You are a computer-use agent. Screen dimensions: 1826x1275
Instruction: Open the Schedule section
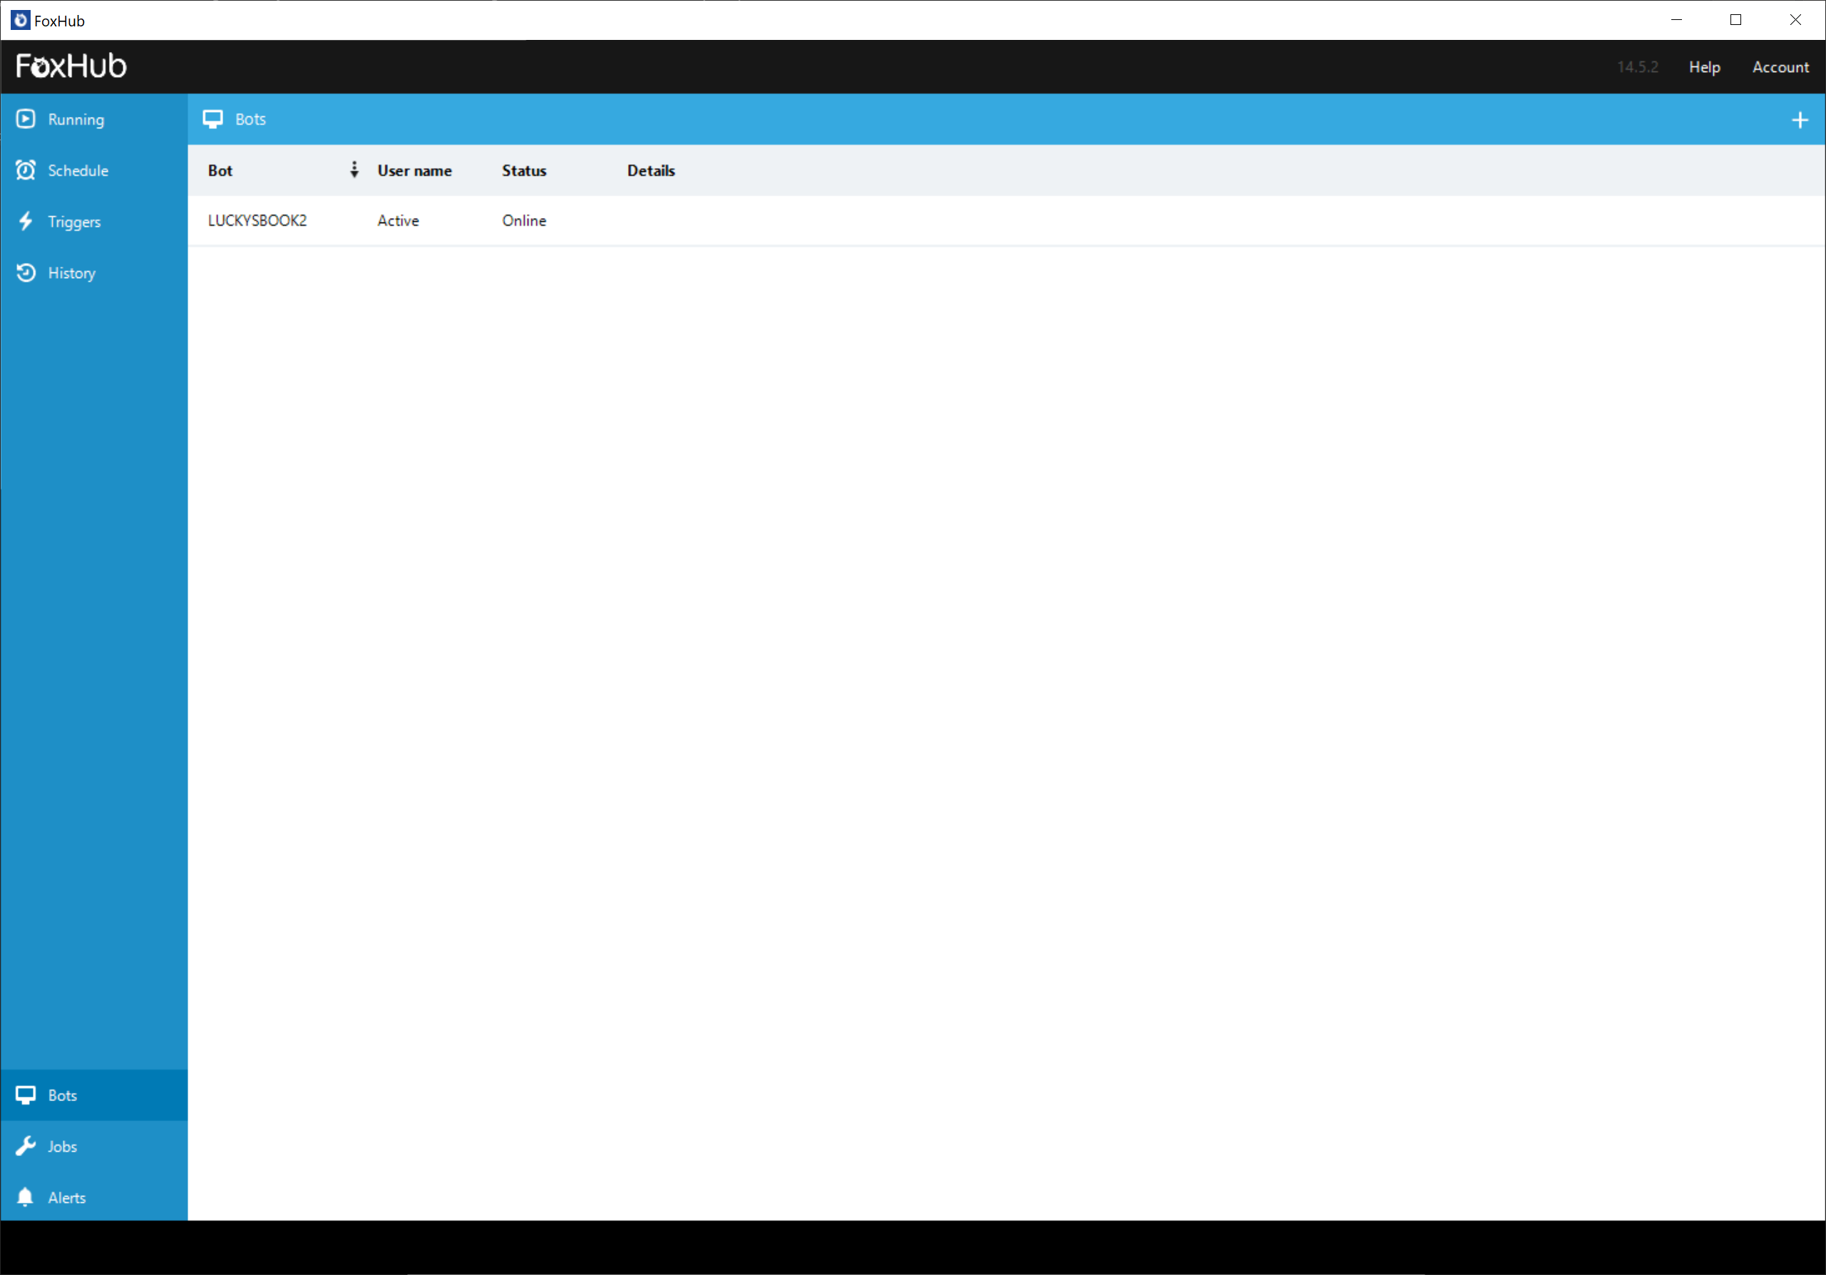pyautogui.click(x=79, y=169)
